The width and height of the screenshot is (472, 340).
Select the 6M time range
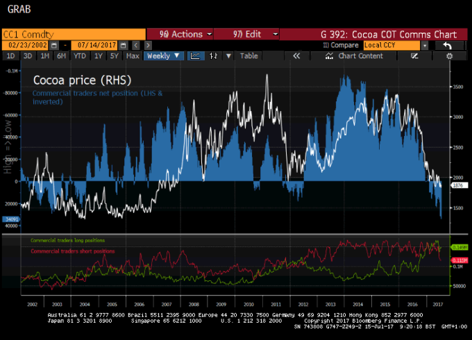pyautogui.click(x=62, y=56)
